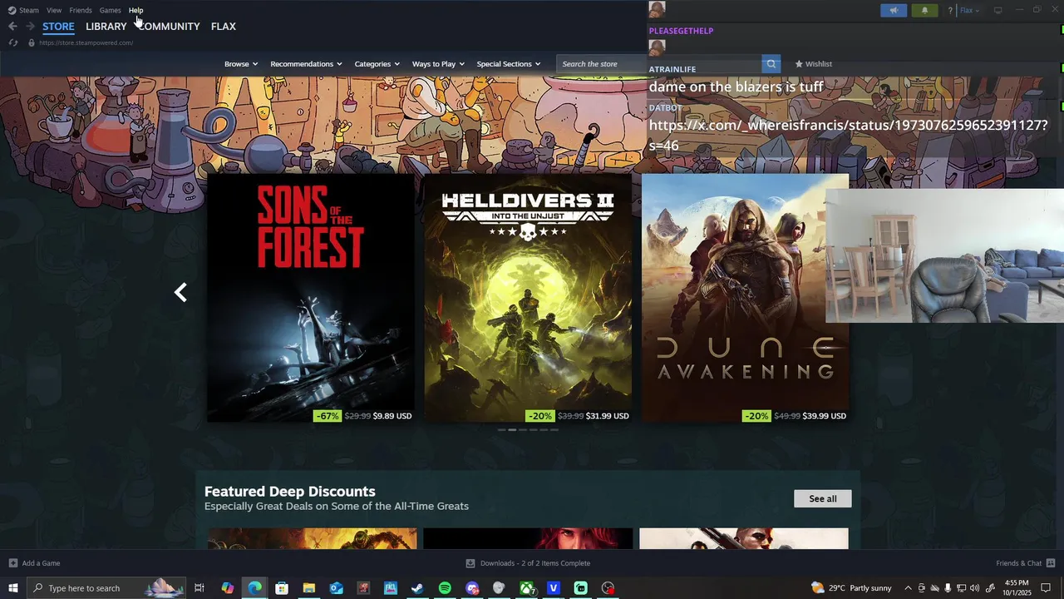Switch to the LIBRARY tab
The width and height of the screenshot is (1064, 599).
[x=106, y=27]
